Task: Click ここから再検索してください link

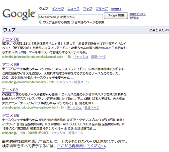Action: click(81, 146)
